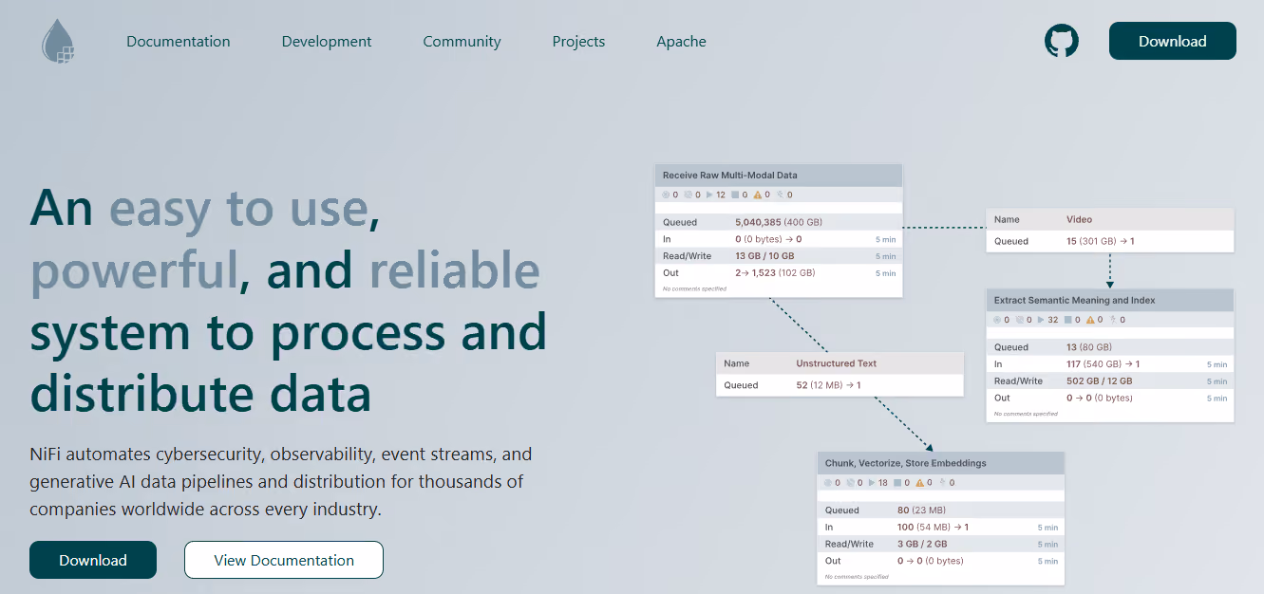This screenshot has height=594, width=1264.
Task: Click the queued value 5,040,385 (400 GB)
Action: point(781,222)
